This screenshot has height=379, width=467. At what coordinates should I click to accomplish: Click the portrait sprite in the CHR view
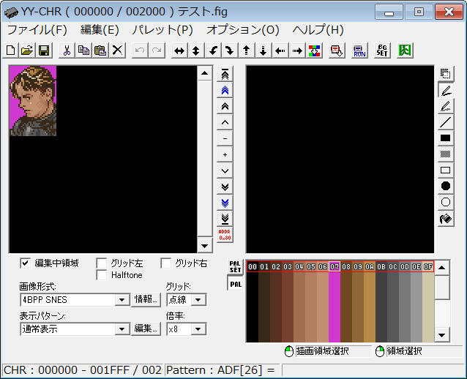coord(33,101)
